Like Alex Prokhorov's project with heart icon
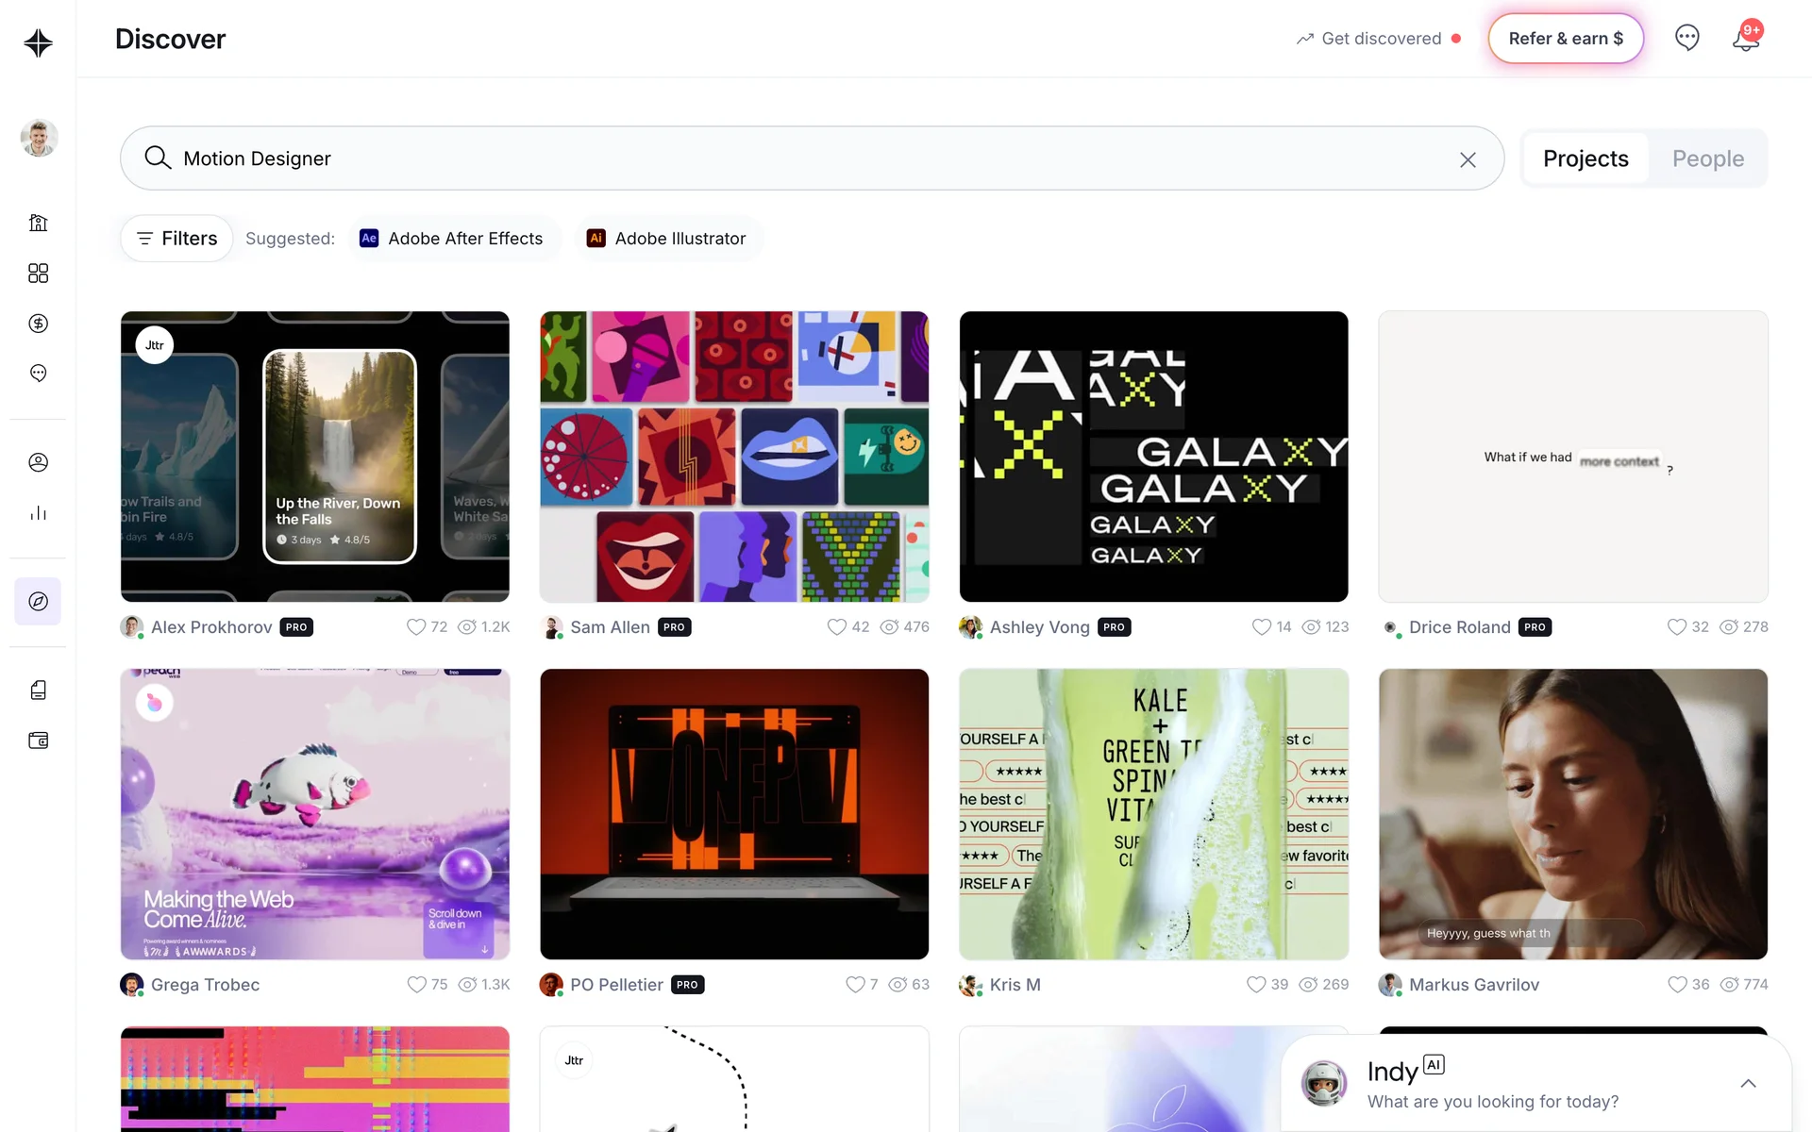This screenshot has height=1132, width=1812. [x=415, y=627]
